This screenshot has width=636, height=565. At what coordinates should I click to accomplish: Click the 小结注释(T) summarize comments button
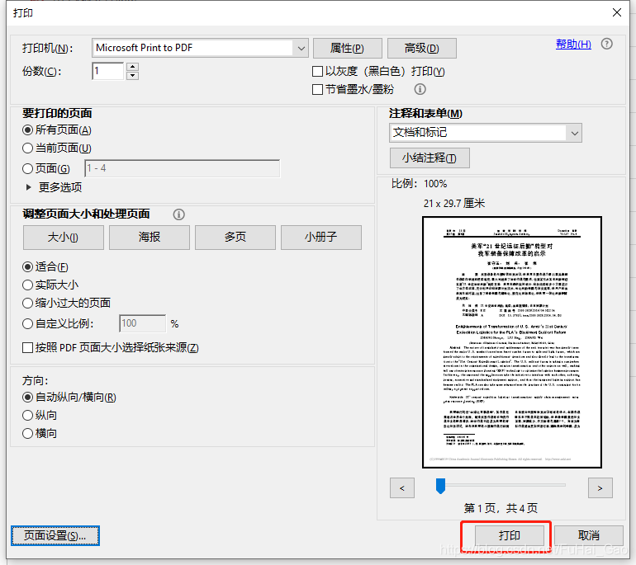tap(430, 158)
